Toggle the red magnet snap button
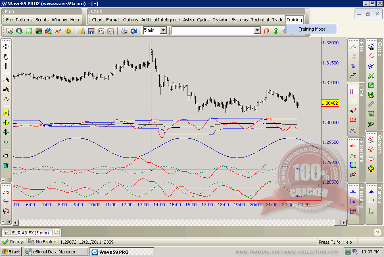This screenshot has width=384, height=257. (266, 31)
